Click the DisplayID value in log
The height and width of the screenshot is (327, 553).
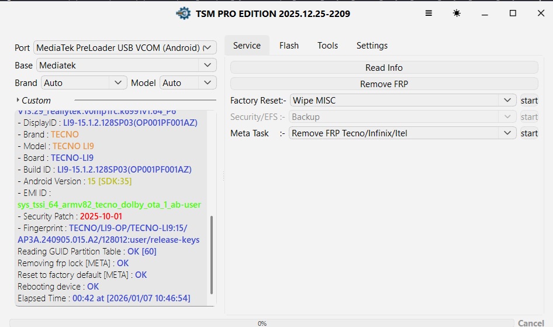(130, 123)
